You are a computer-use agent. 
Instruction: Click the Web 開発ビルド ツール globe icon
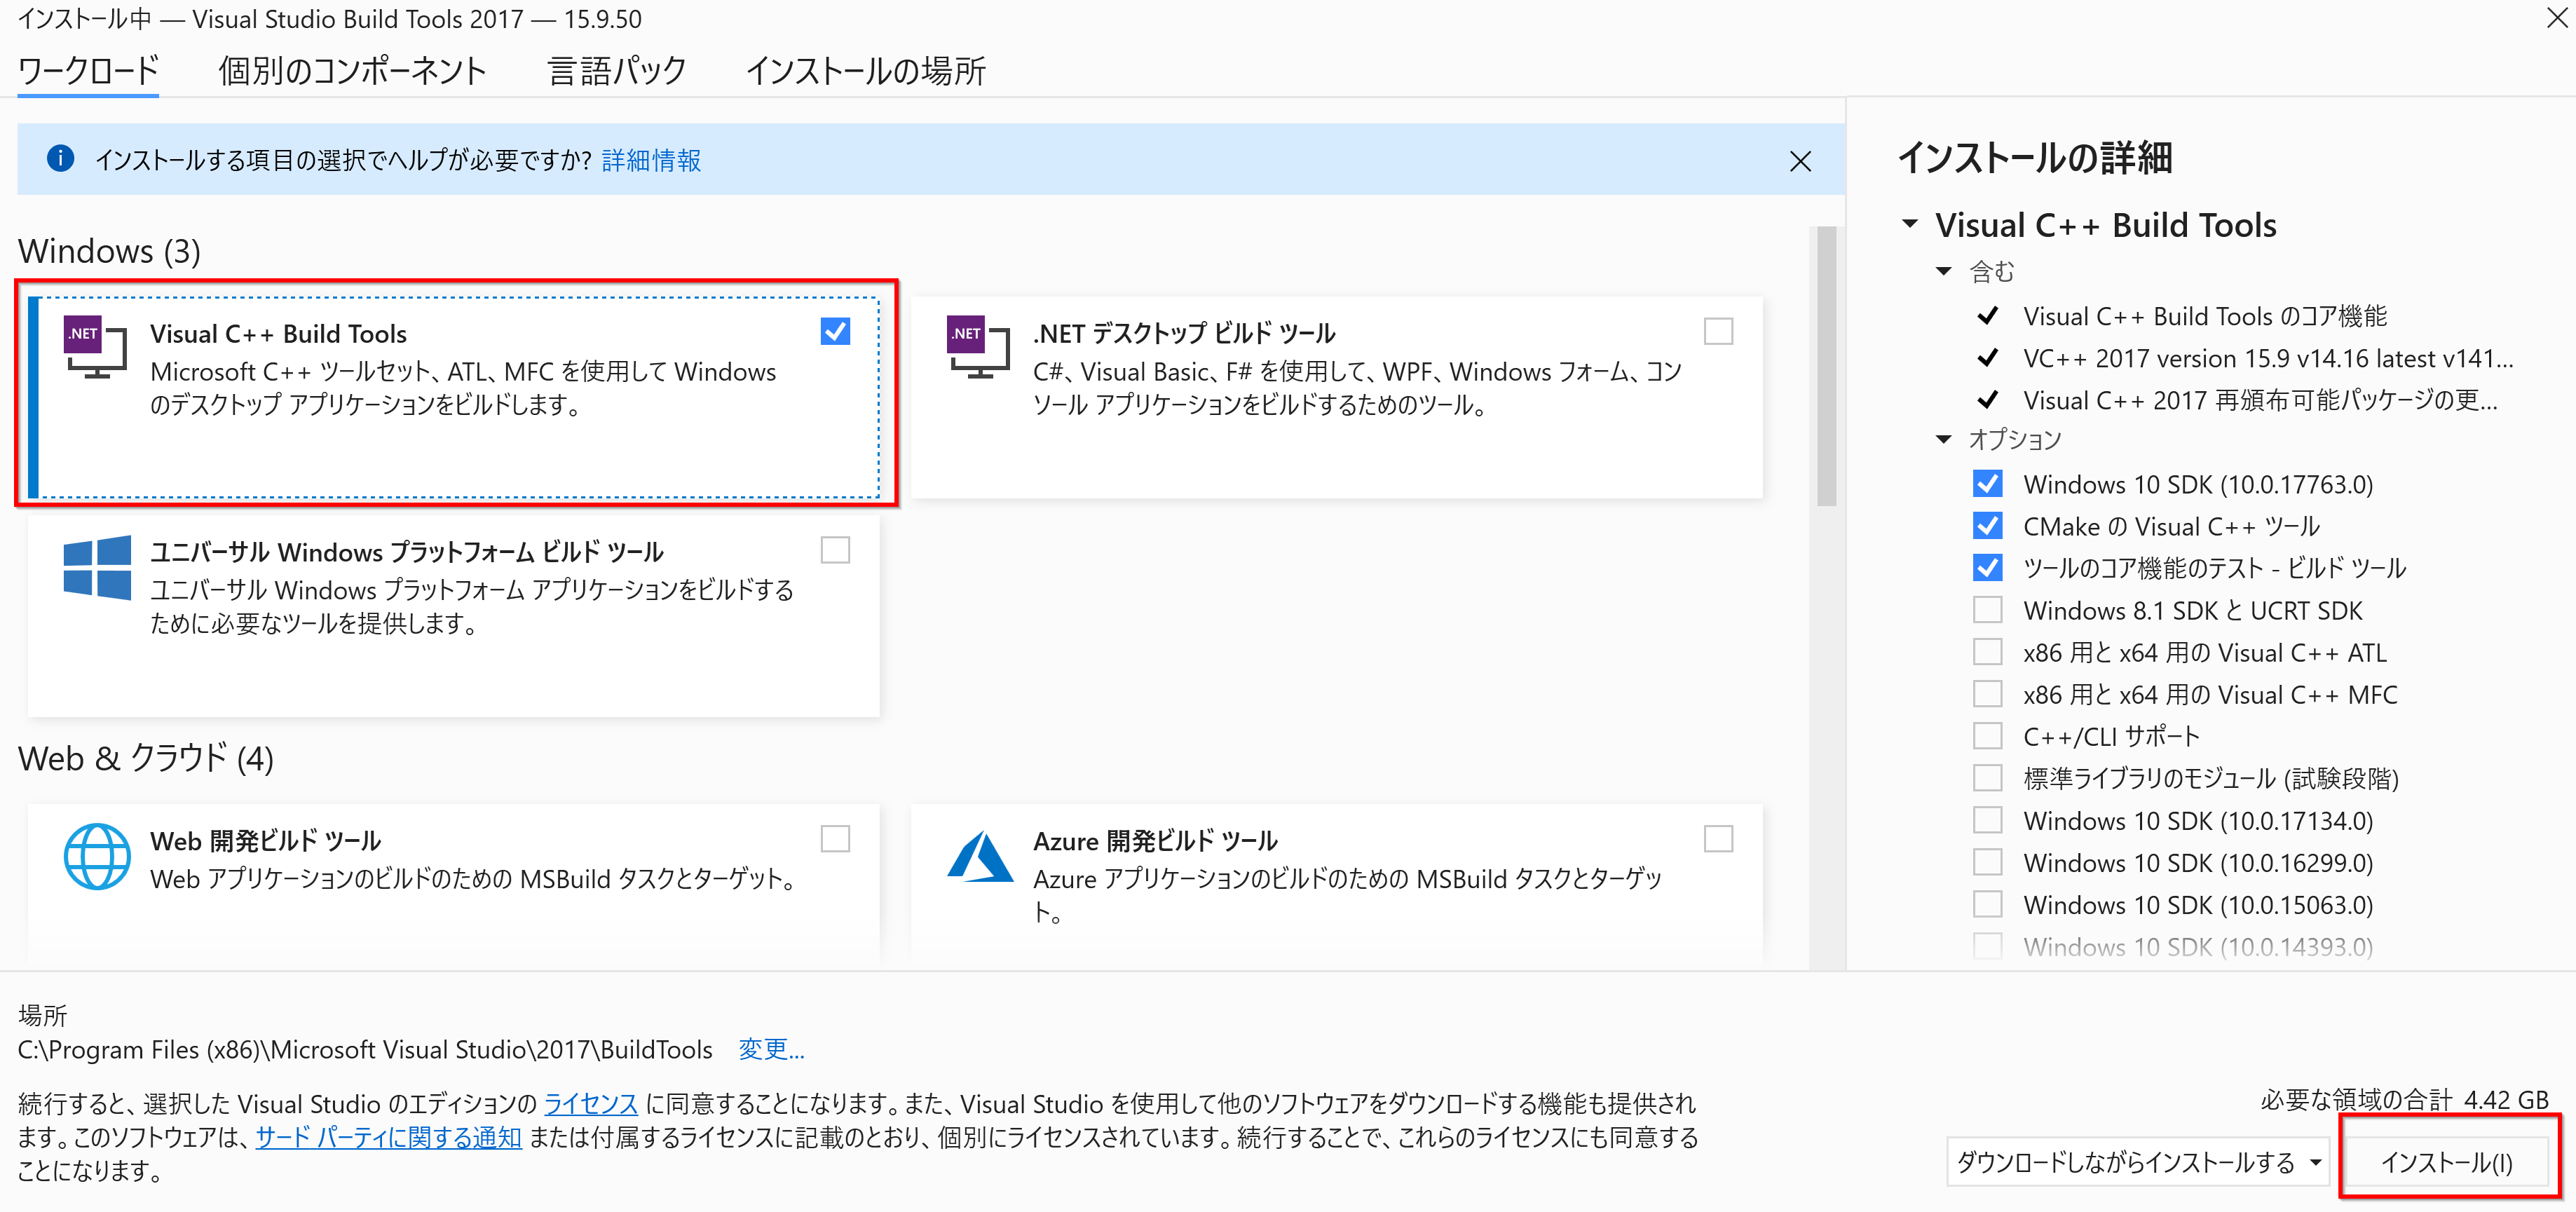(97, 856)
